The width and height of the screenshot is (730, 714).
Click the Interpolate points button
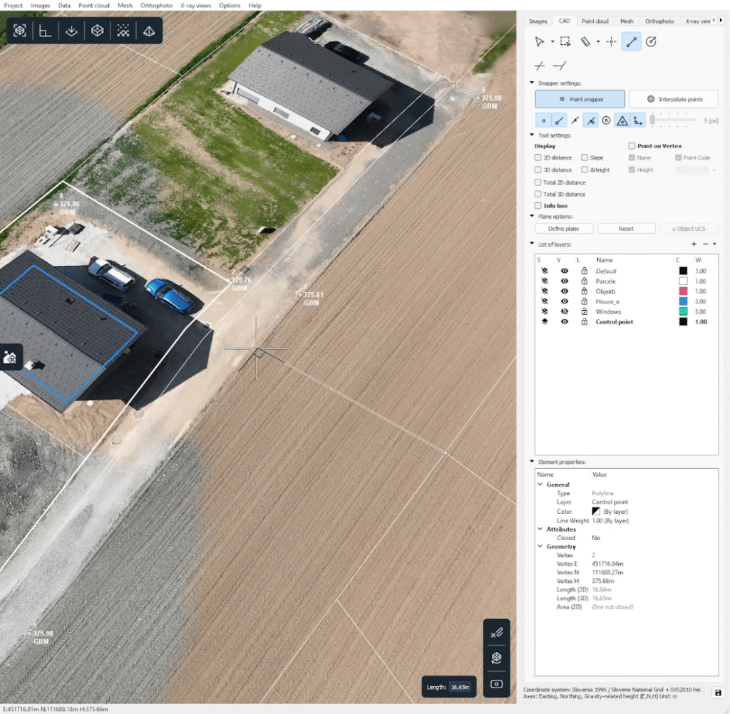(673, 99)
